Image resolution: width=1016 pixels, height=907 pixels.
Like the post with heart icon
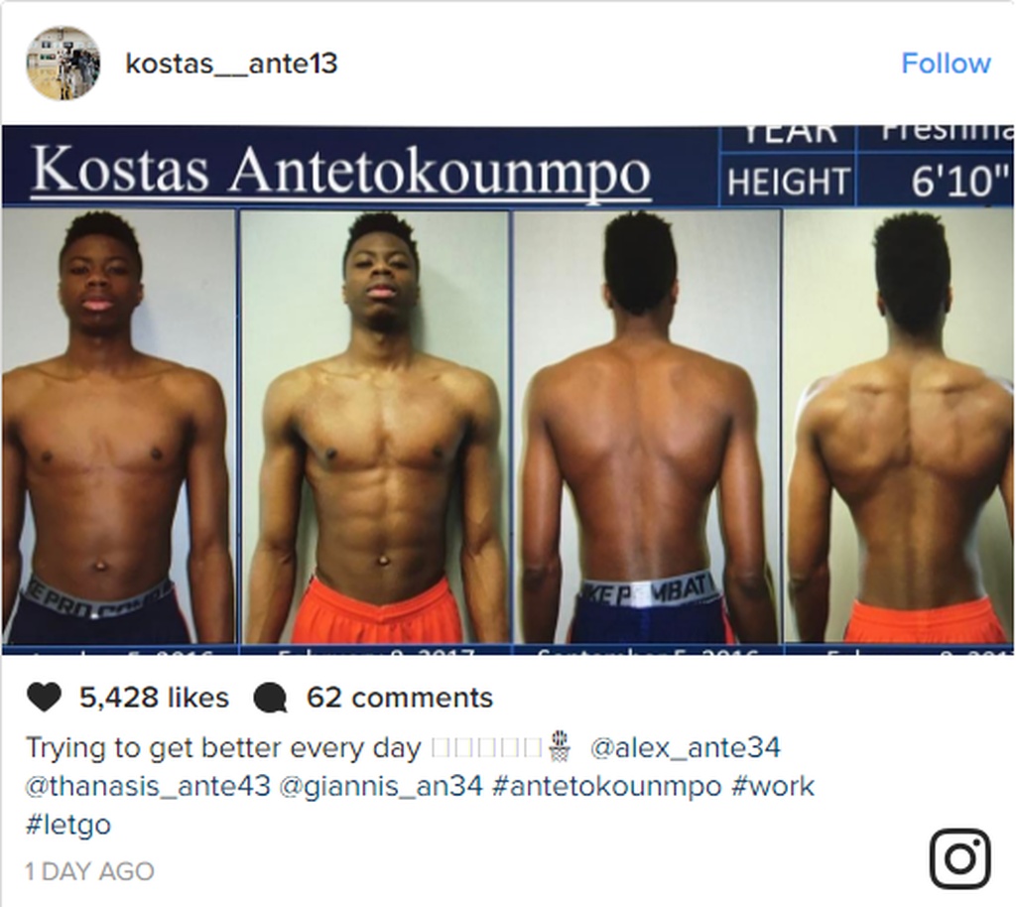(44, 698)
